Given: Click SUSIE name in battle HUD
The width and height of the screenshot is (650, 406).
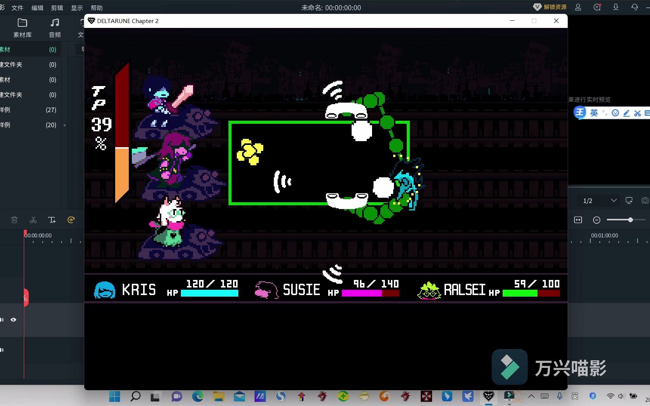Looking at the screenshot, I should (301, 290).
